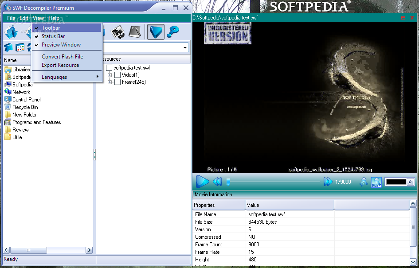
Task: Click down arrow of Movie Information scrollbar
Action: coord(413,262)
